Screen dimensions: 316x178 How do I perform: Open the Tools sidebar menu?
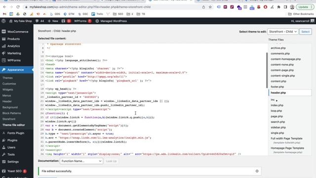(17, 154)
